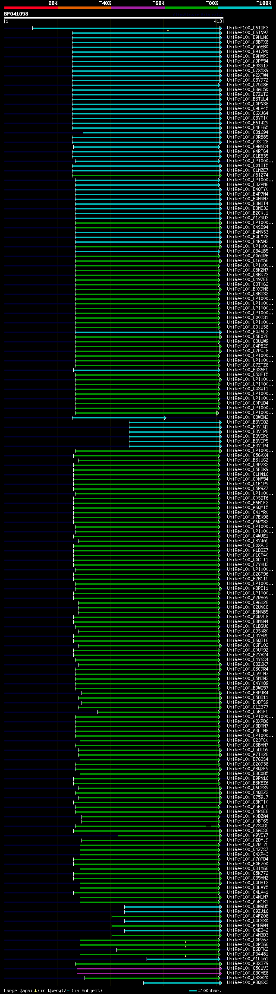Screen dimensions: 276x994
Task: Select the UniRef100_B3VIP4 entry
Action: click(248, 446)
